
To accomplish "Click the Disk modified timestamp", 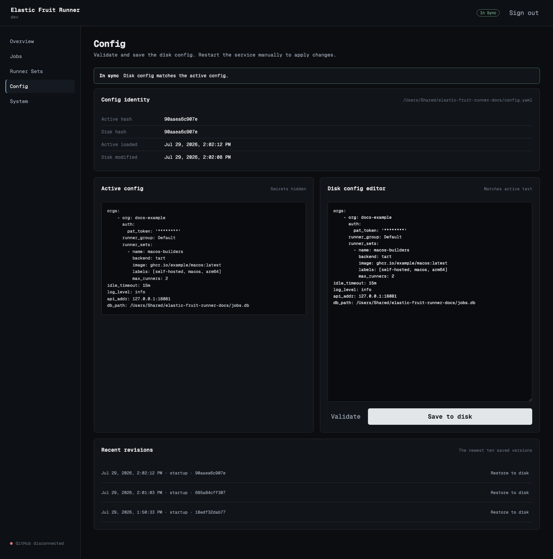I will pyautogui.click(x=197, y=157).
